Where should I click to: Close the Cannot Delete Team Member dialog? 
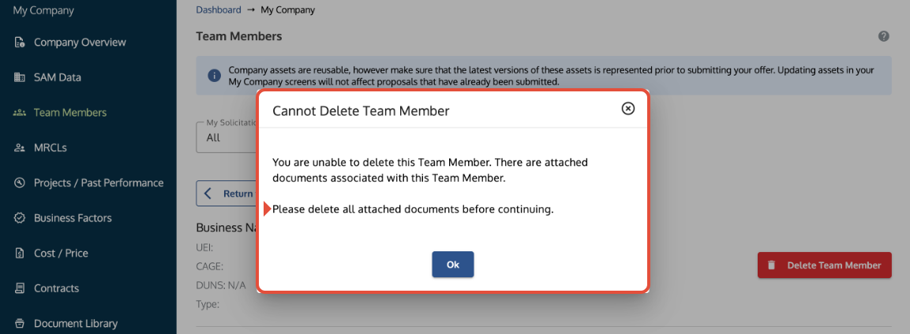coord(628,108)
